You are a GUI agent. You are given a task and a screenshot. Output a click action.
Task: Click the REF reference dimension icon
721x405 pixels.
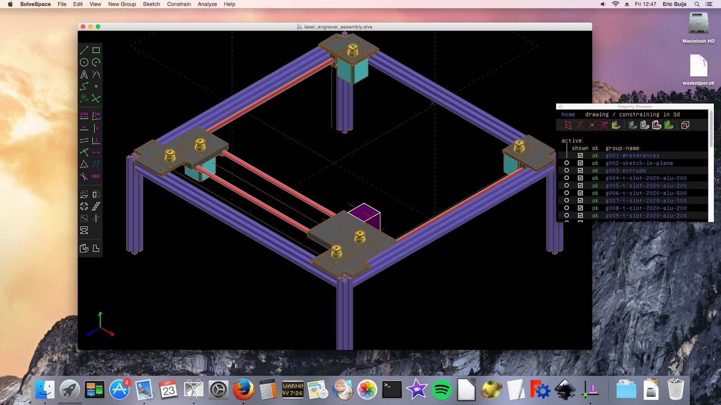(95, 177)
